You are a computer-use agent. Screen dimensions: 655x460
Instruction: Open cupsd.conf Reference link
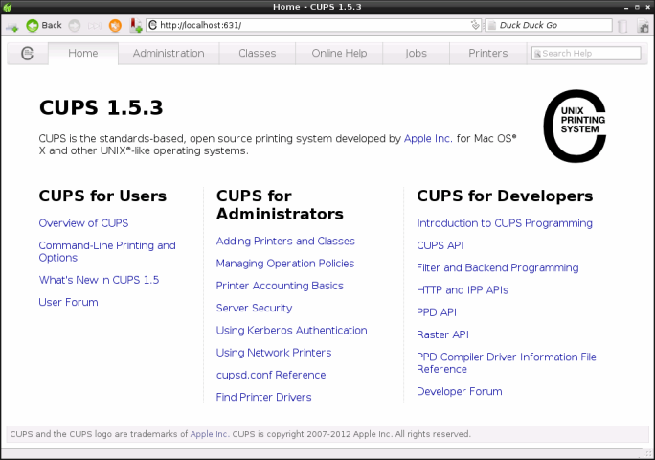pos(271,375)
